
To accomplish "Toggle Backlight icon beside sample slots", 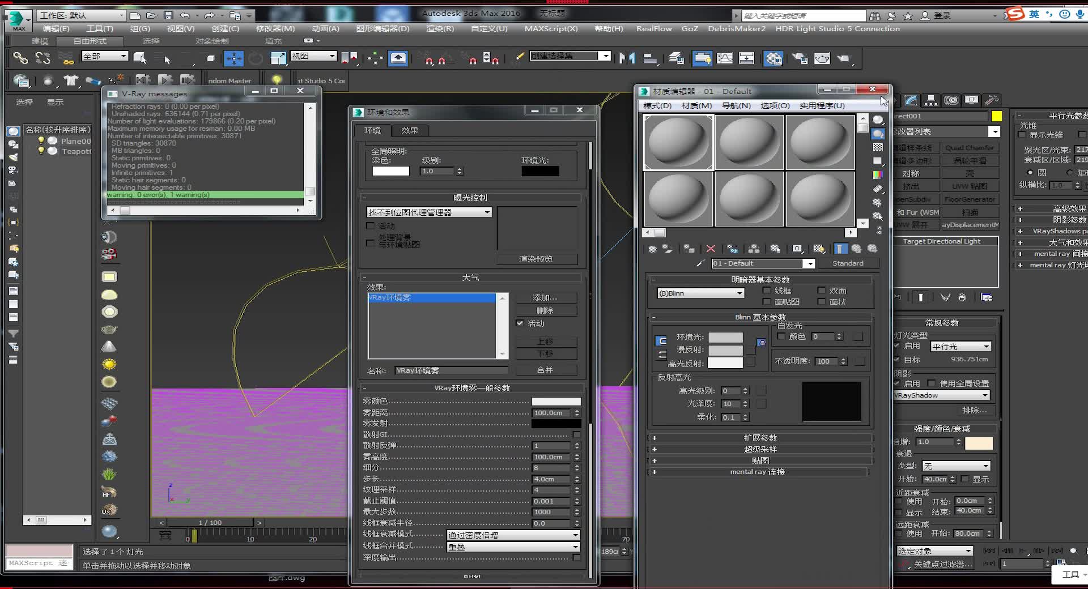I will [878, 134].
